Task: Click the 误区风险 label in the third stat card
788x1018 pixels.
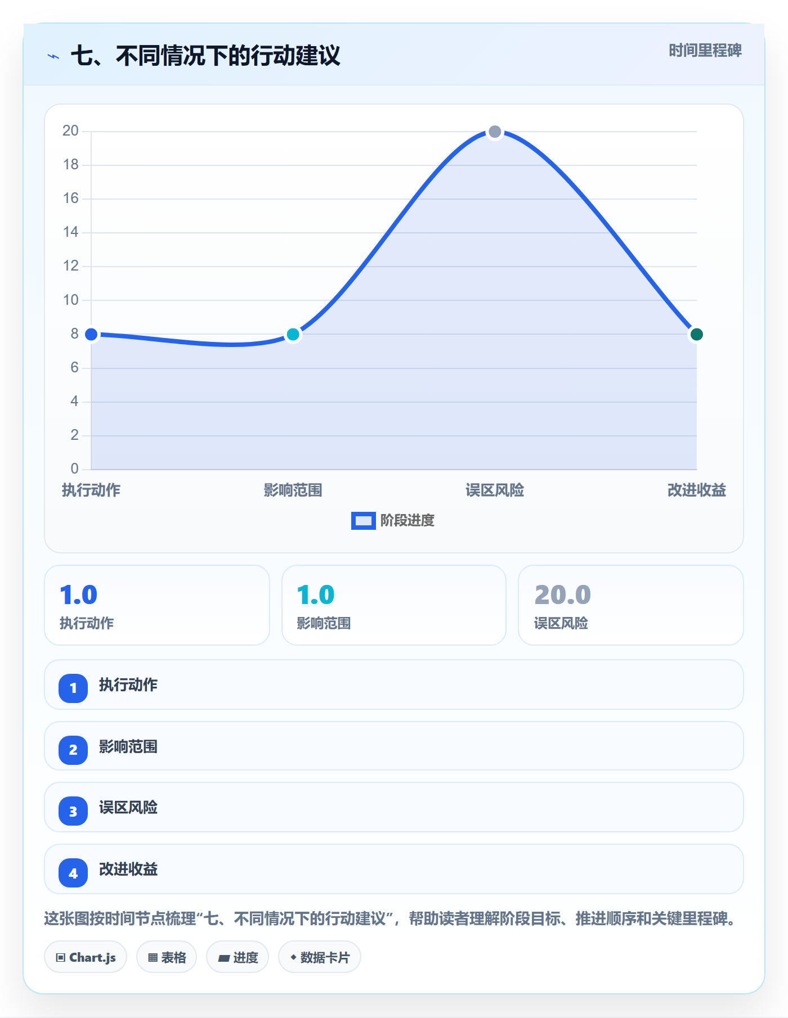Action: [x=561, y=623]
